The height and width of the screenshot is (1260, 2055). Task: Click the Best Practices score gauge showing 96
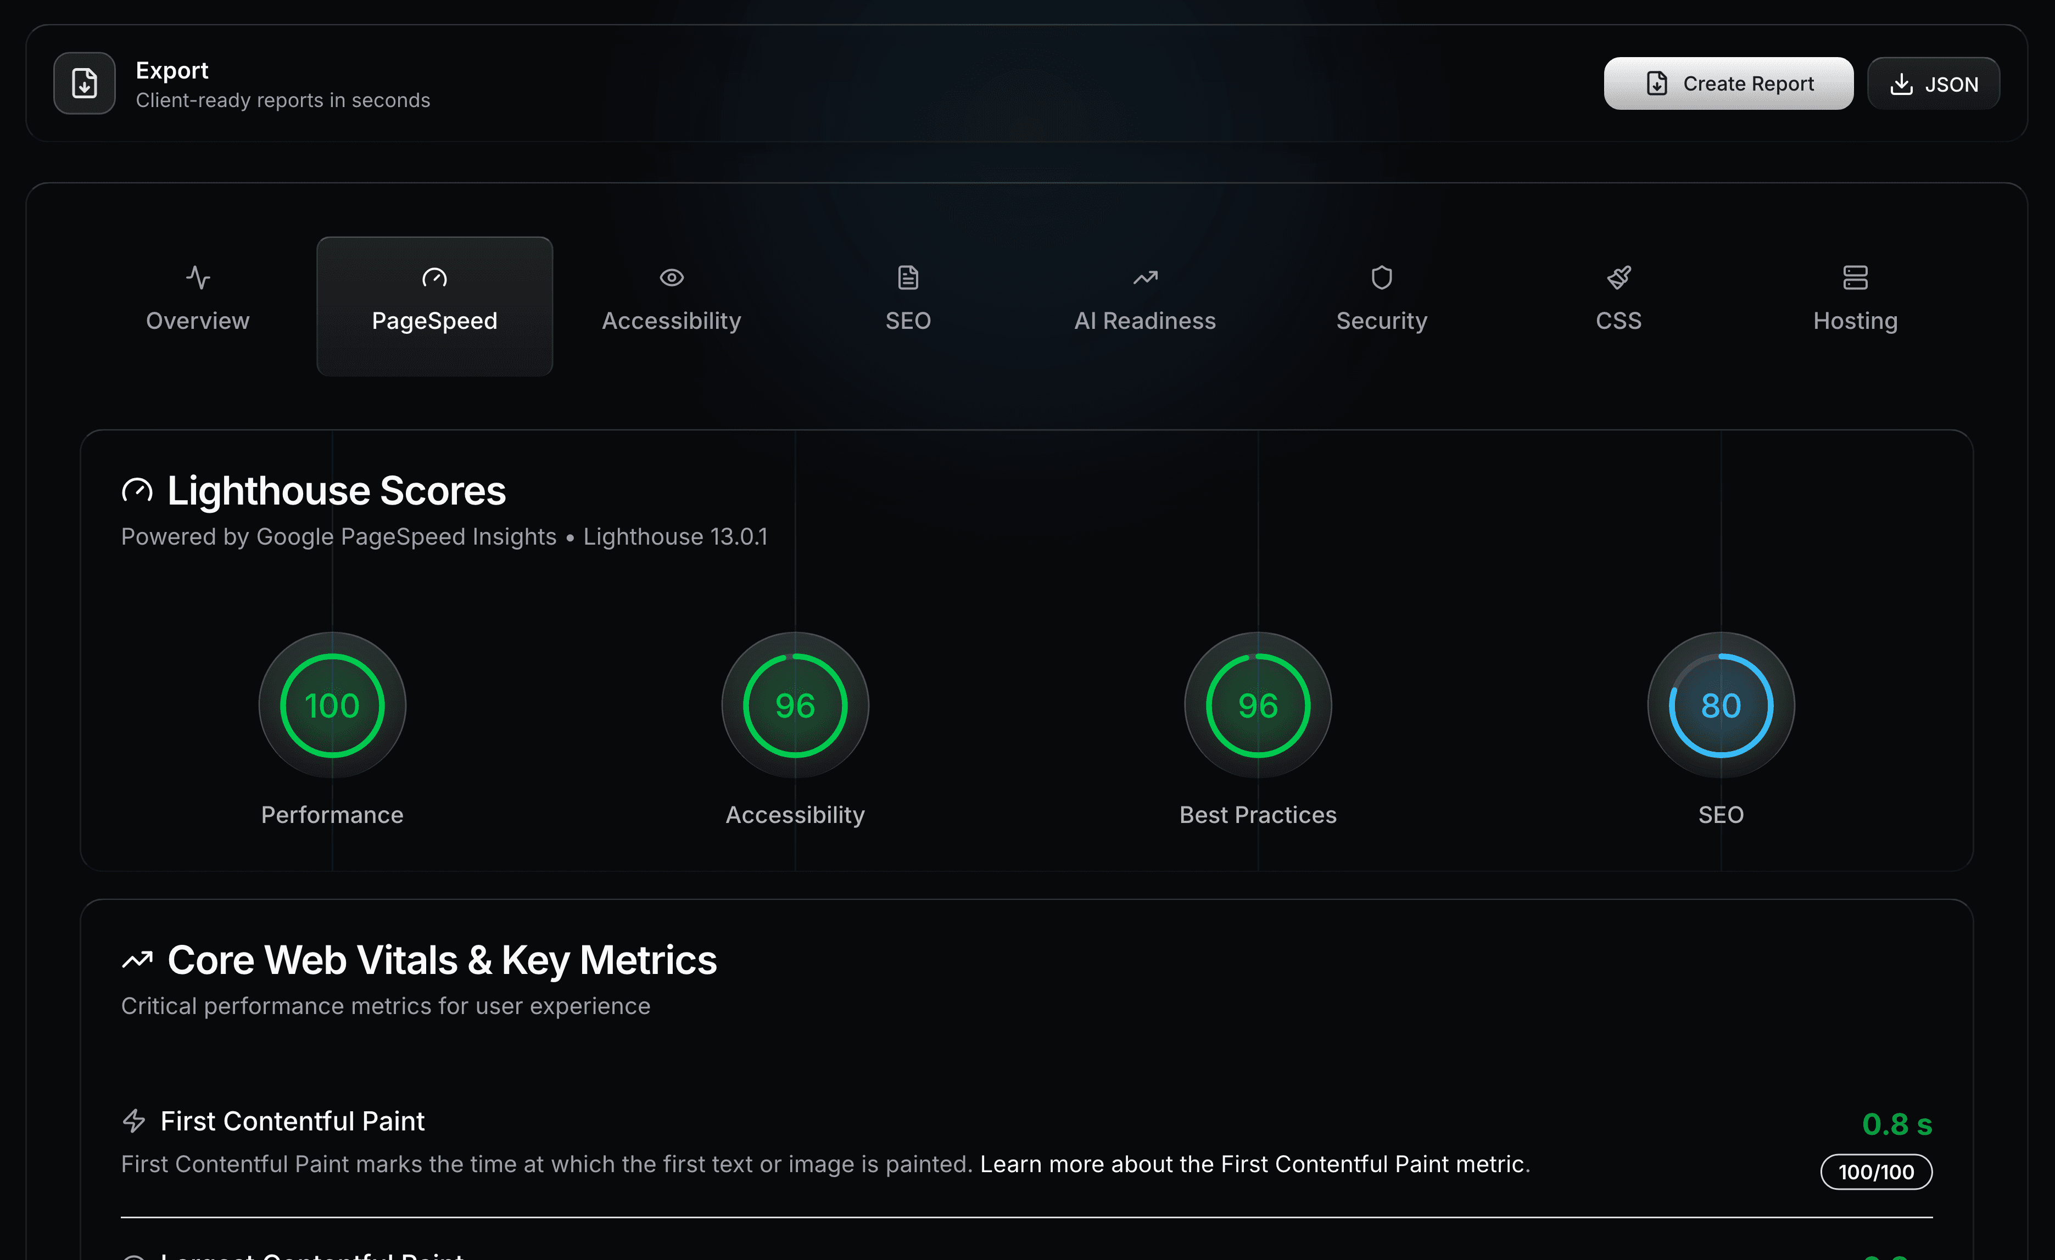click(1258, 705)
